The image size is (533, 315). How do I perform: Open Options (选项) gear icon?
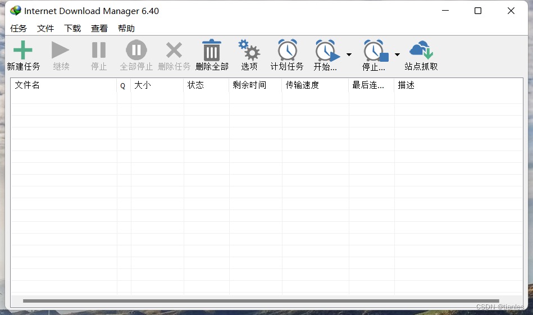(249, 51)
